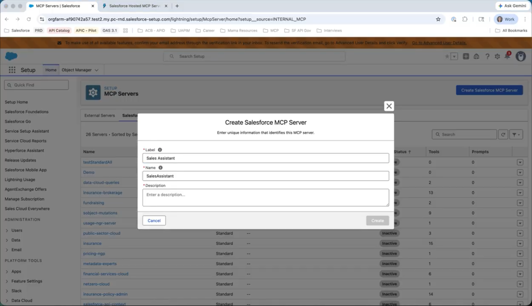Expand the Apps section in sidebar
This screenshot has width=532, height=306.
coord(7,271)
